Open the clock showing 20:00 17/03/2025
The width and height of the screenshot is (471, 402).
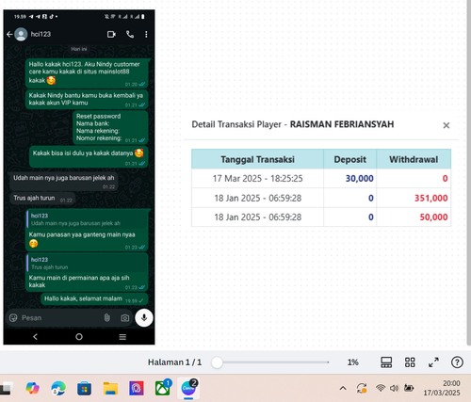(x=442, y=388)
